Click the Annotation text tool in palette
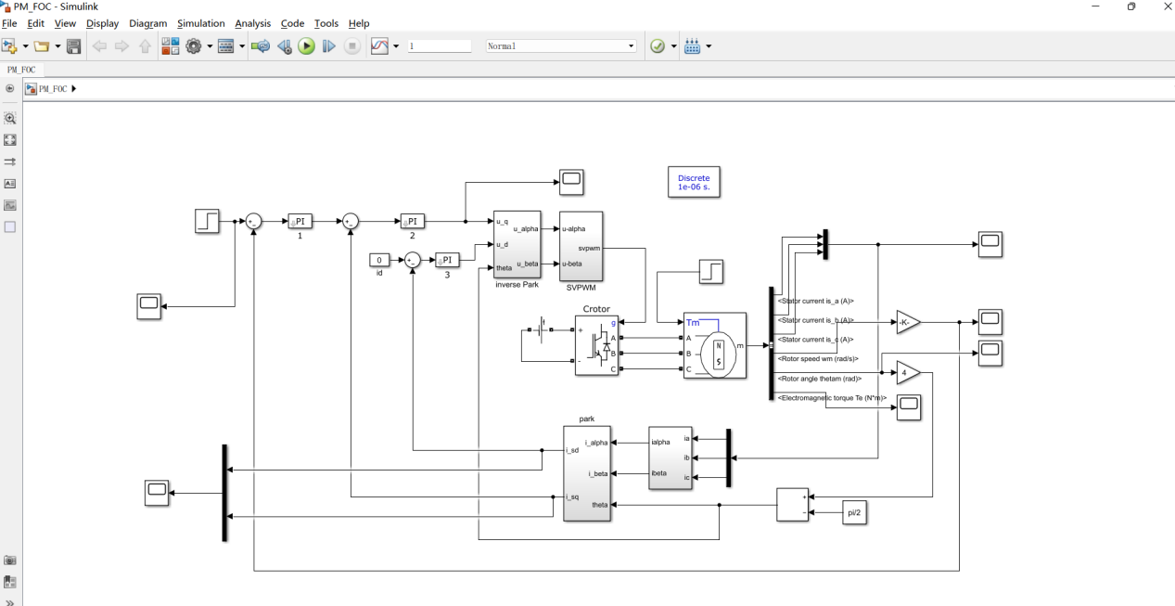 10,184
